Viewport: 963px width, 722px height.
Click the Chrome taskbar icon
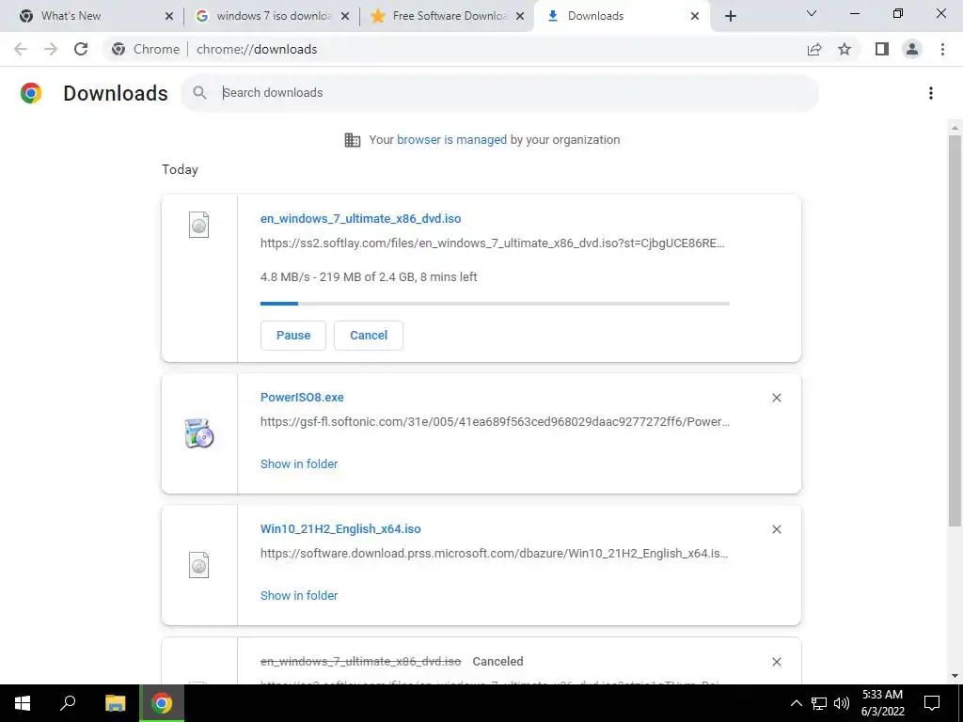[162, 703]
